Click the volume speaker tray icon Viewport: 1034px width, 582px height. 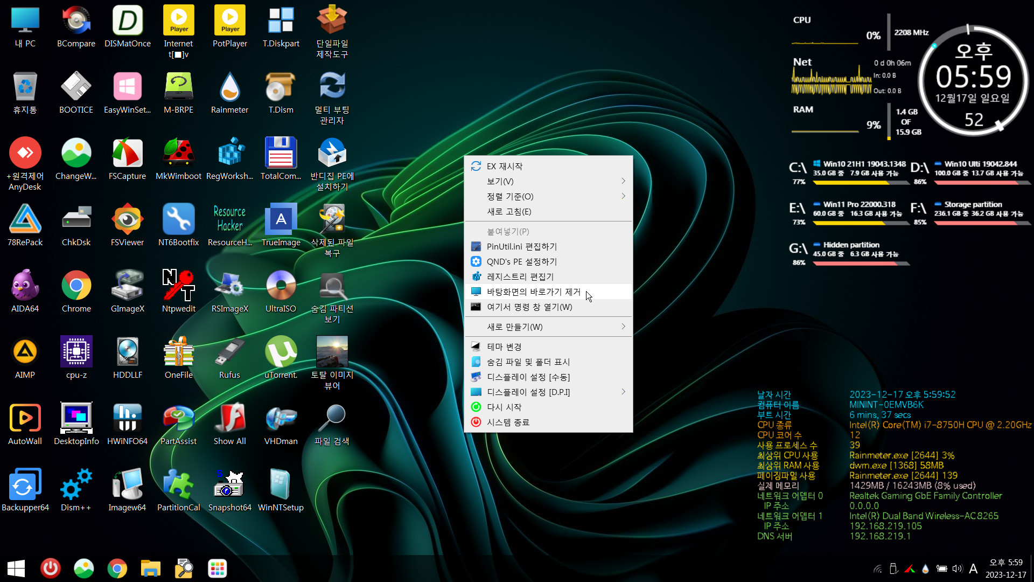coord(957,569)
